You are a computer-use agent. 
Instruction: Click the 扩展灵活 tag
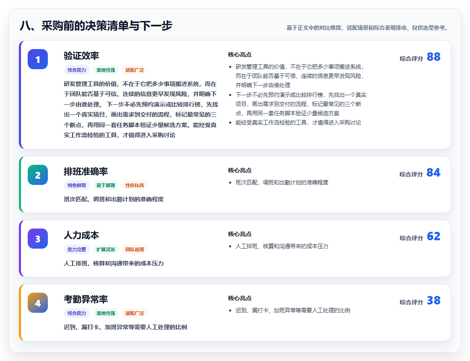pos(106,249)
